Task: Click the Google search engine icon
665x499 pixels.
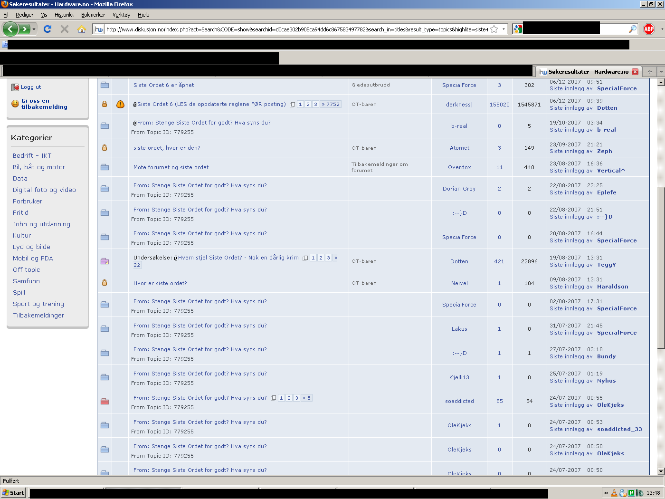Action: (518, 29)
